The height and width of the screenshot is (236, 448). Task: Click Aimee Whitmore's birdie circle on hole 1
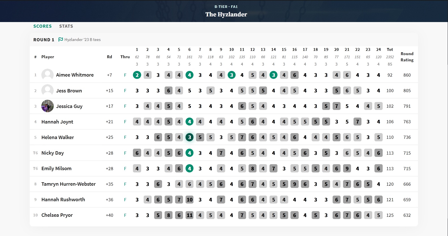pos(137,75)
